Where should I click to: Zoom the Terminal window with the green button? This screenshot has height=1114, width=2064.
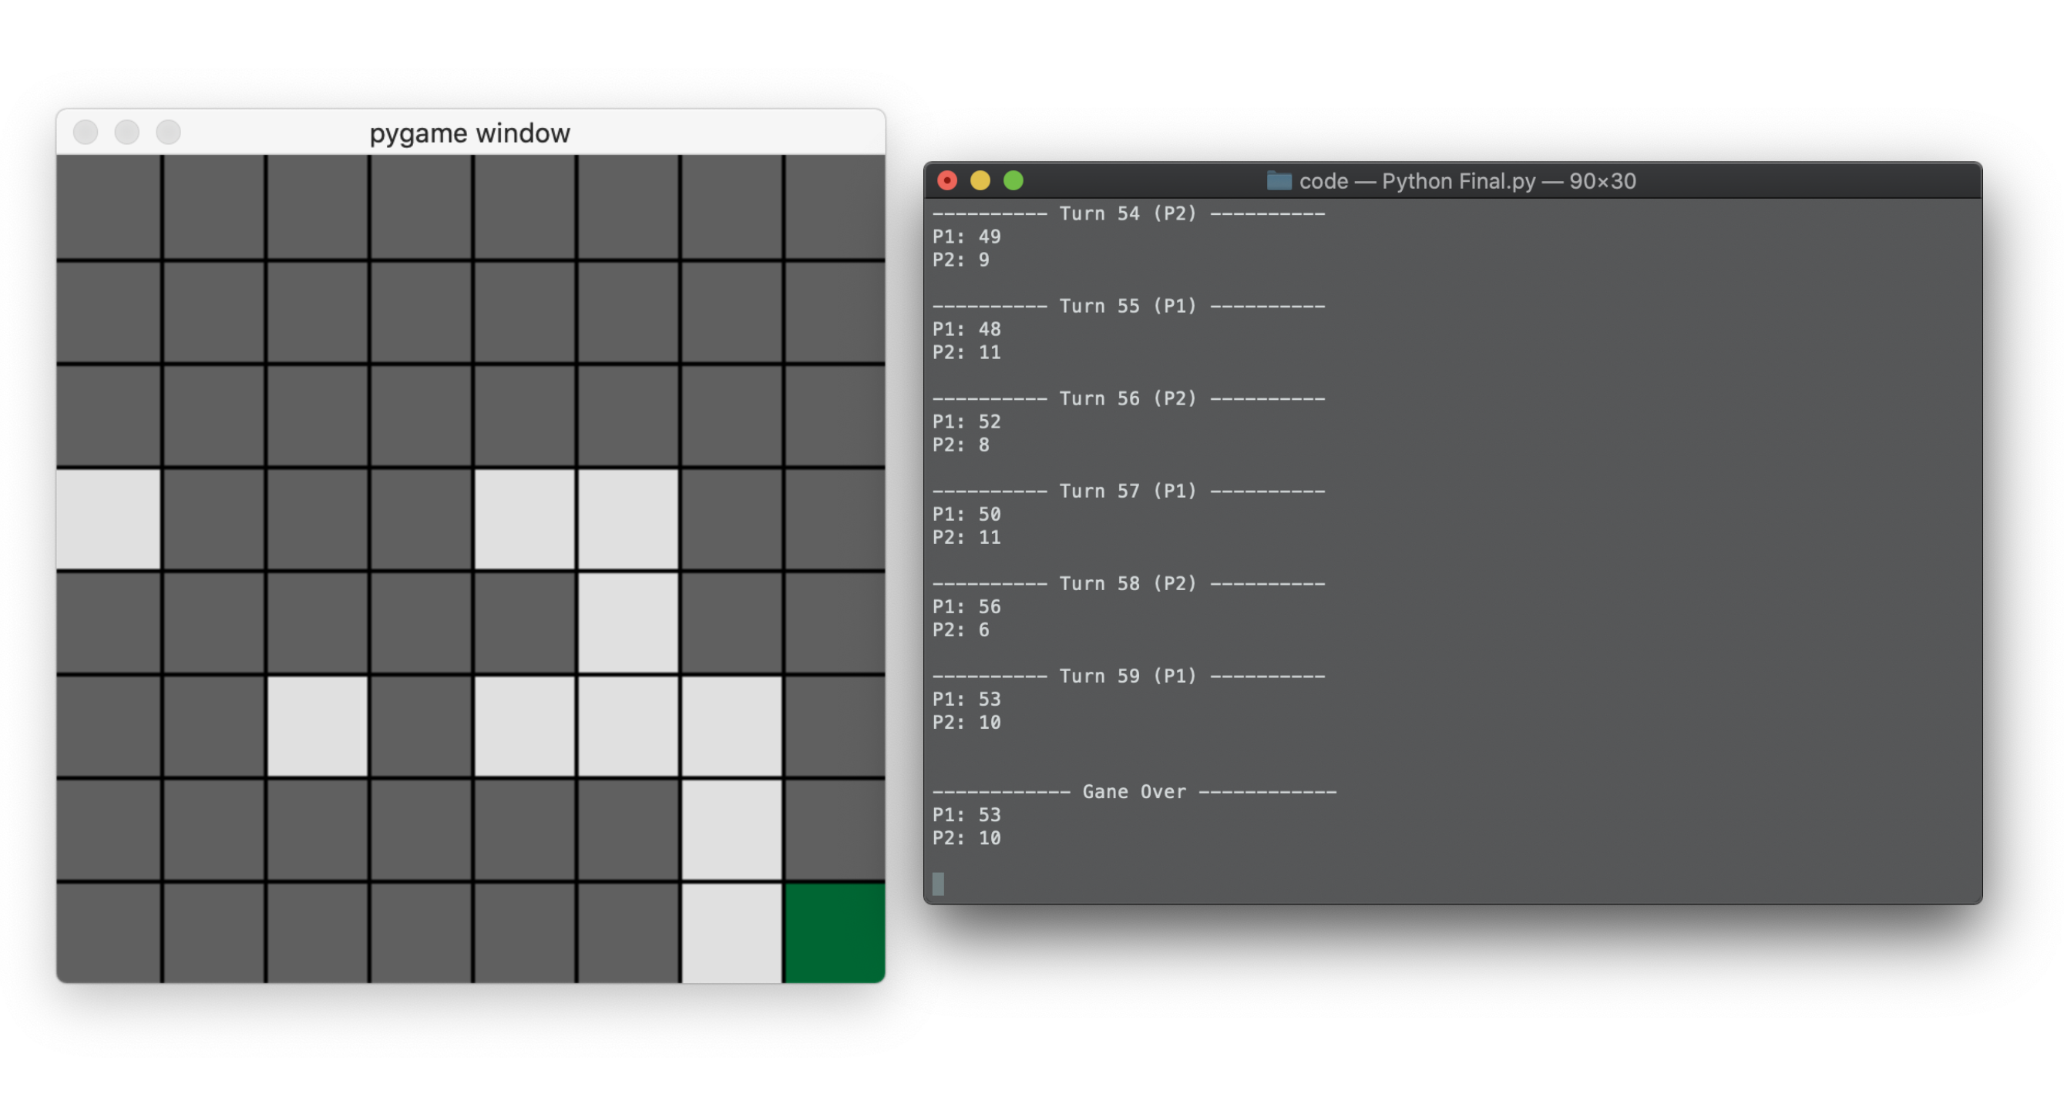coord(1013,181)
